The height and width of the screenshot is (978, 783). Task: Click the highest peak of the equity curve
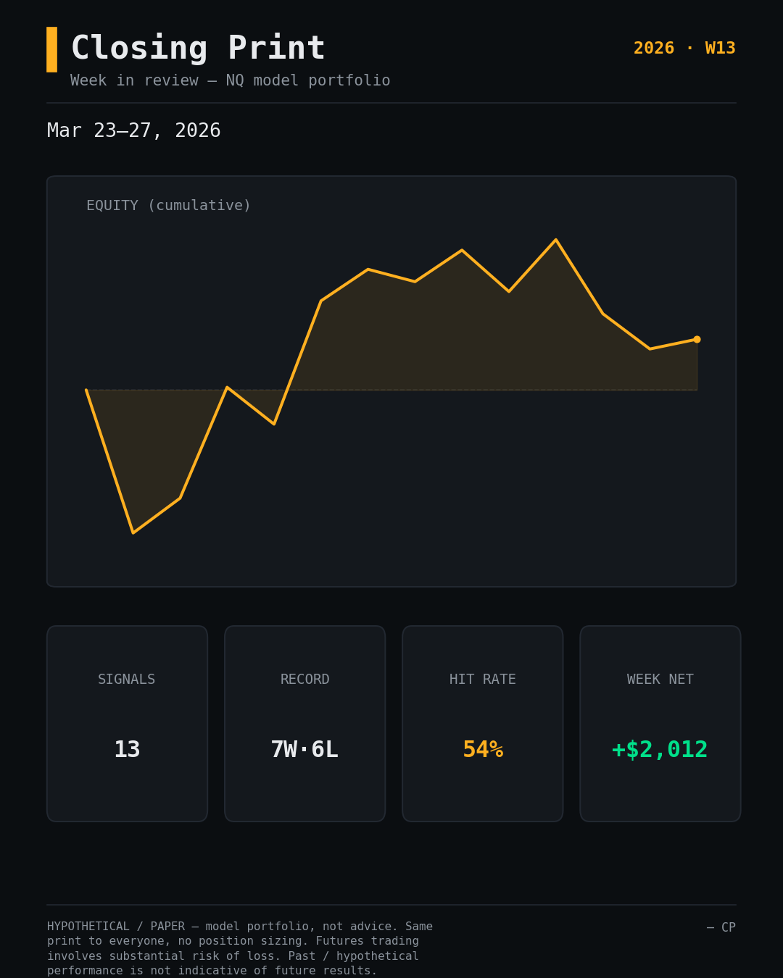point(556,240)
